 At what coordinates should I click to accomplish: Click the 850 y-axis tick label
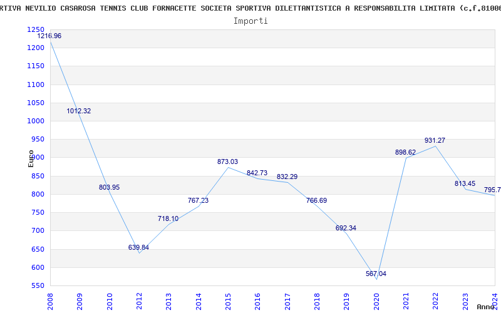[38, 176]
